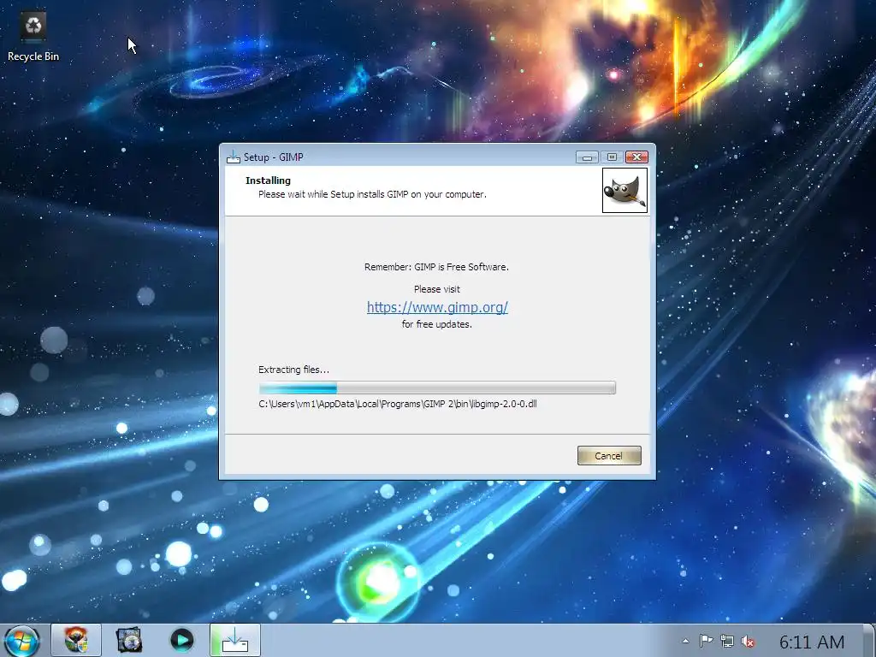Viewport: 876px width, 657px height.
Task: Click the installation progress bar
Action: coord(437,388)
